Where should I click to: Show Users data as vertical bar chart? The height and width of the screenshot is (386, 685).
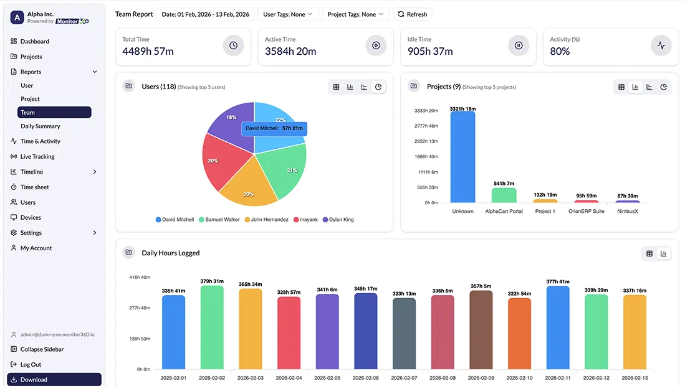pyautogui.click(x=350, y=87)
